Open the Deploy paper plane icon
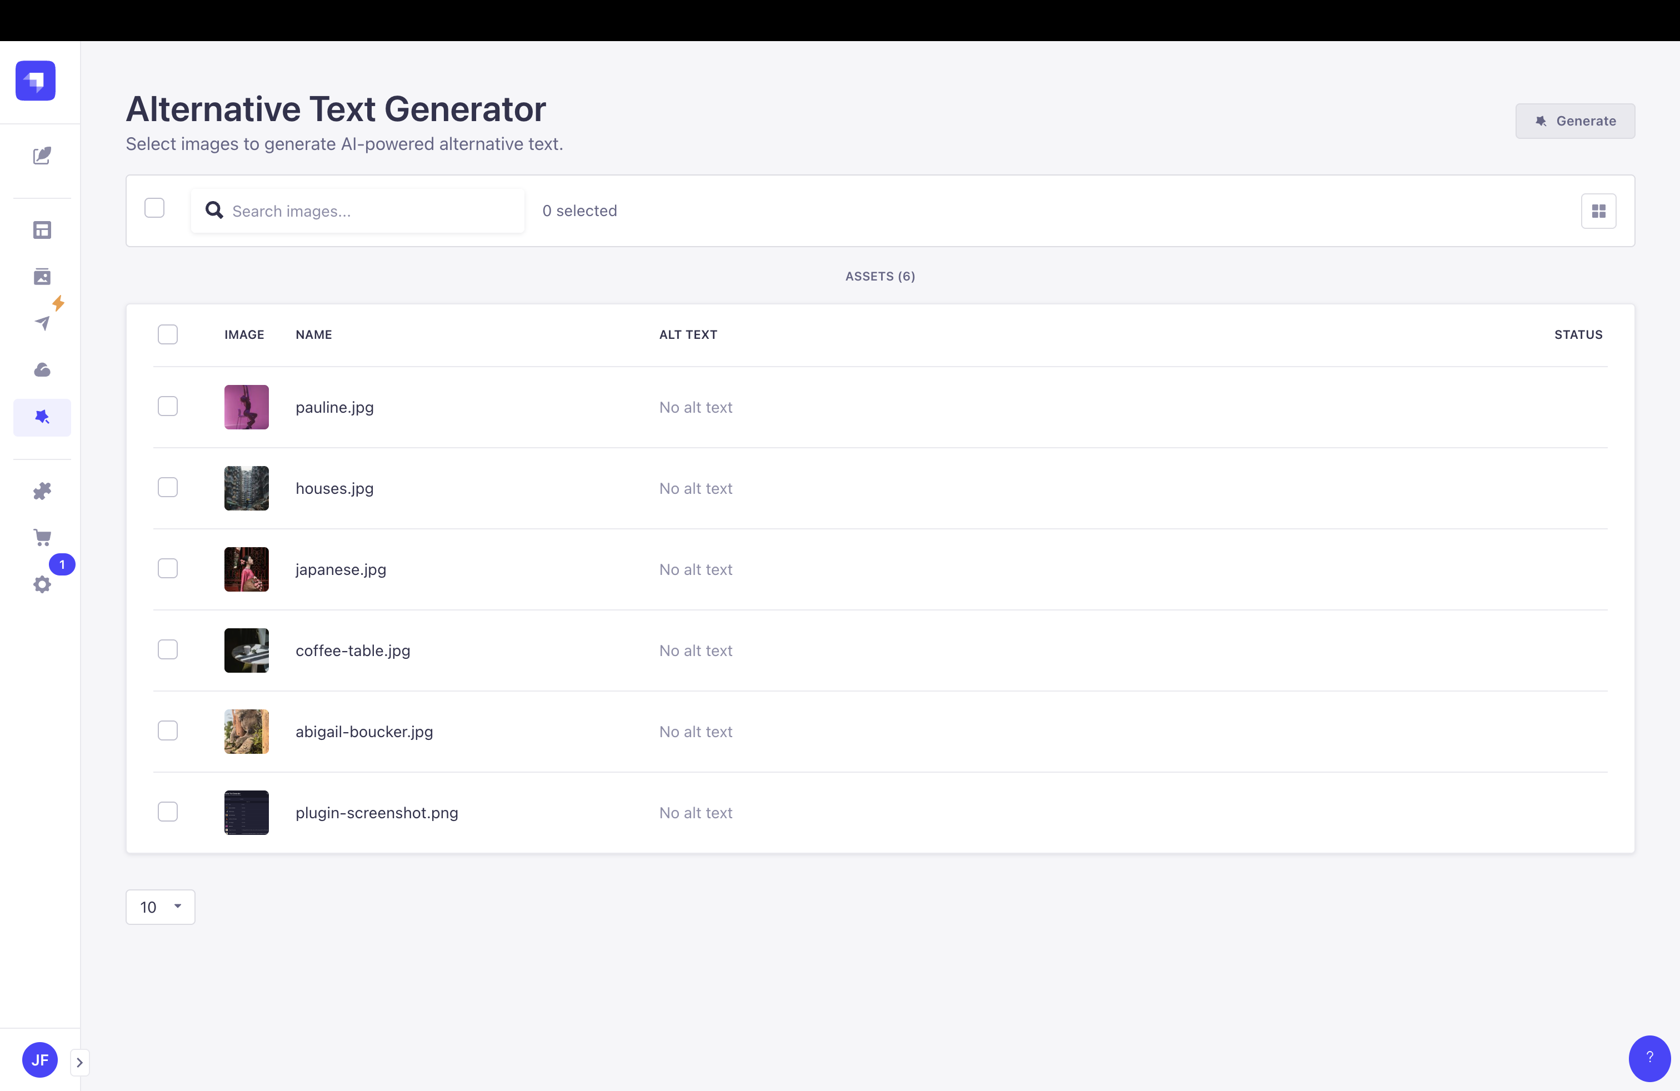 coord(42,323)
